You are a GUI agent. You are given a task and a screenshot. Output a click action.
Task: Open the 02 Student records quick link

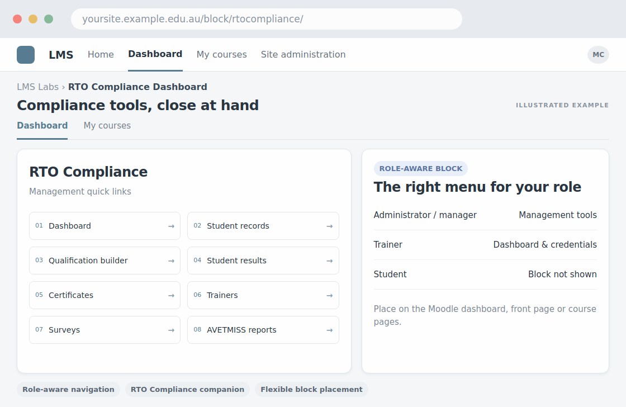click(x=263, y=226)
